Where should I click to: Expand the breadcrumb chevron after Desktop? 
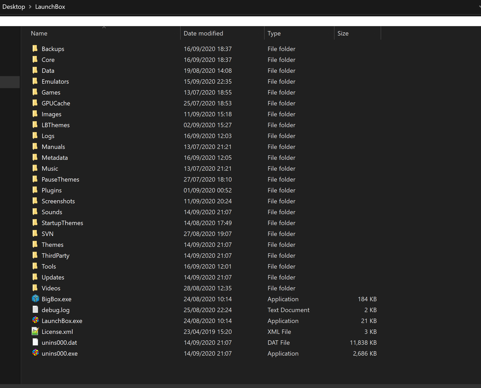pyautogui.click(x=30, y=7)
